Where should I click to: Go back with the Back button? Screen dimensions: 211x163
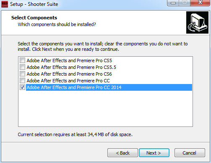point(122,153)
